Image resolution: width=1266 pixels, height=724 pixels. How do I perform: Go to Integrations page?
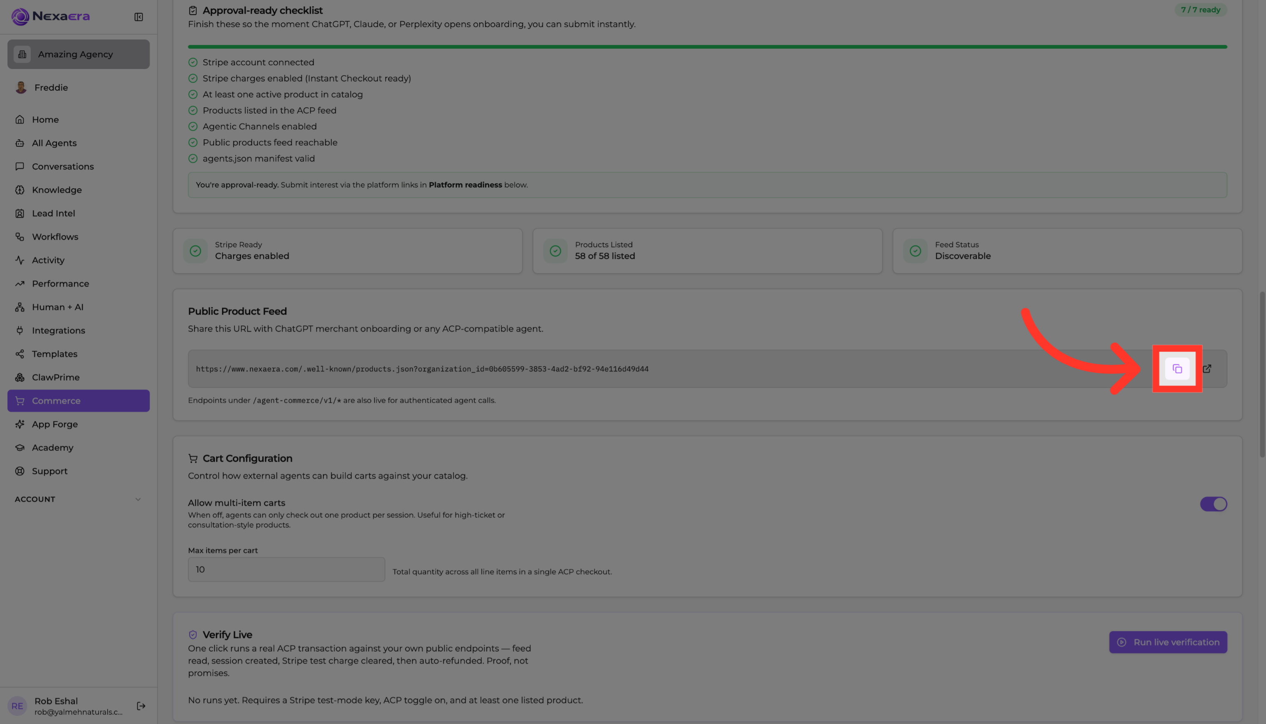(79, 330)
